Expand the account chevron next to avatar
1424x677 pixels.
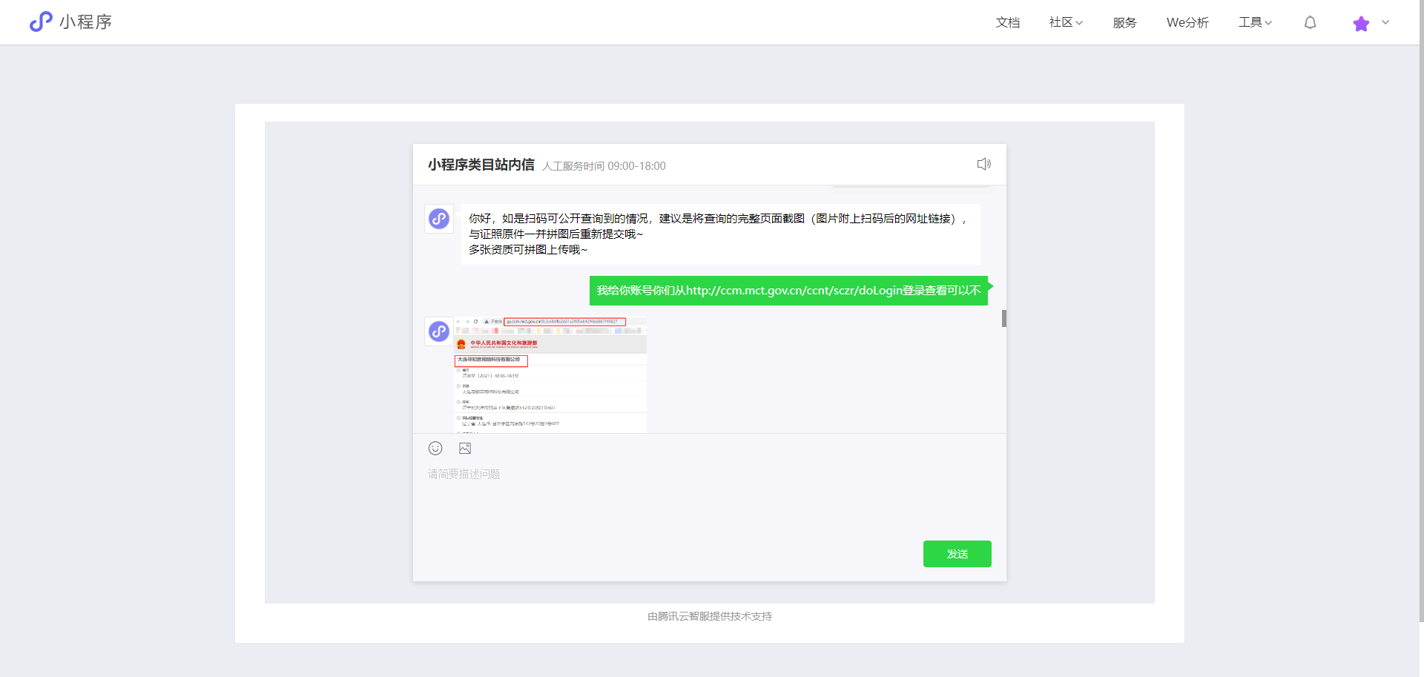coord(1385,22)
